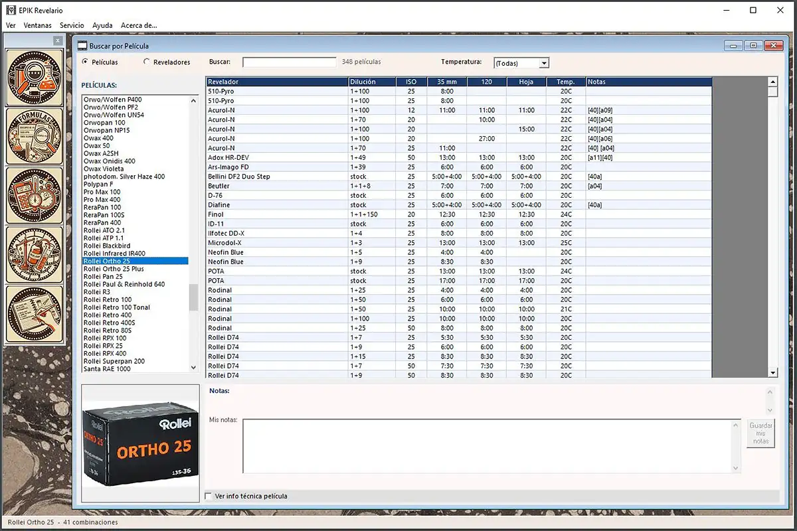Open the Temperatura dropdown
Image resolution: width=797 pixels, height=531 pixels.
(x=544, y=63)
